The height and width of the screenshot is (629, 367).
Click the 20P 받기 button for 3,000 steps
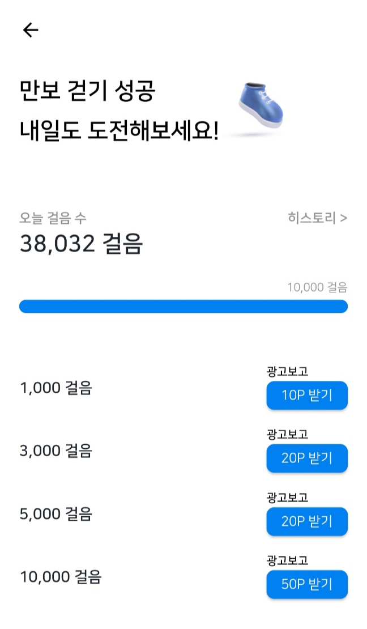[306, 458]
